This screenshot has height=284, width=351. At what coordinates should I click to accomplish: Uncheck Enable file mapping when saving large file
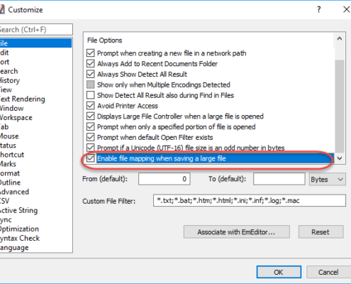coord(91,158)
